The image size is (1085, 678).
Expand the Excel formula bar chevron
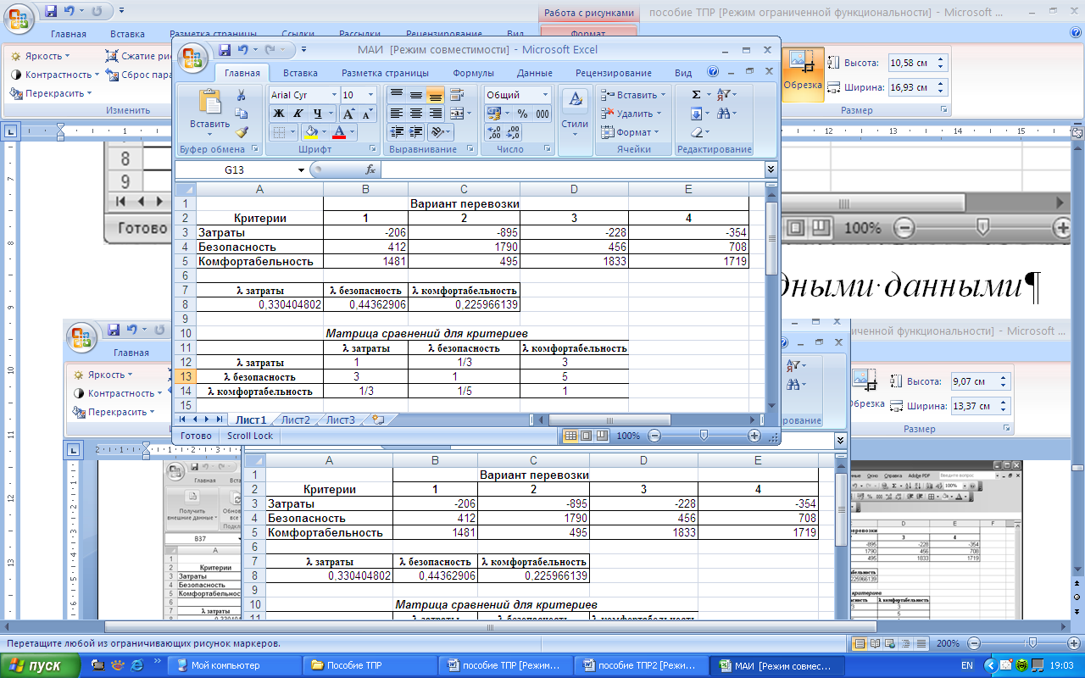pos(770,169)
